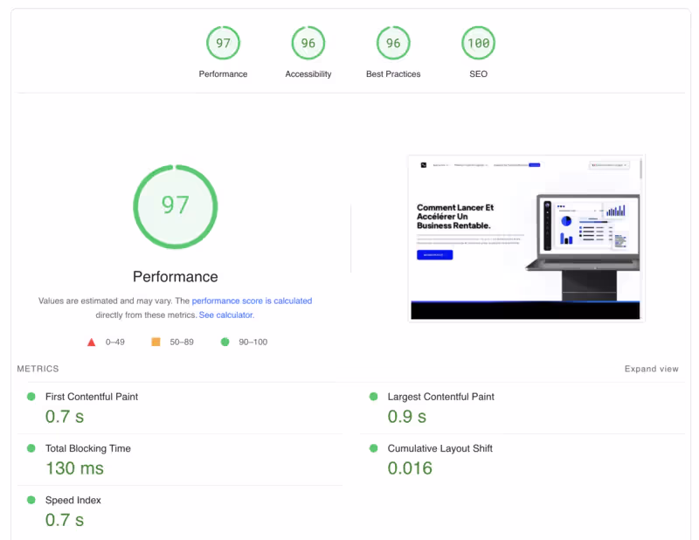Click the SEO score gauge showing 100
The width and height of the screenshot is (699, 540).
(478, 43)
